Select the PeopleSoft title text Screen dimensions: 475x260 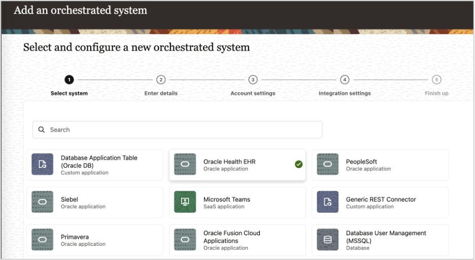(x=361, y=161)
